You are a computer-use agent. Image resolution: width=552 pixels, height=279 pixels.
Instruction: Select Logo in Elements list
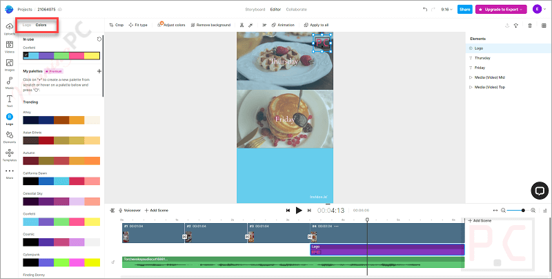click(508, 48)
